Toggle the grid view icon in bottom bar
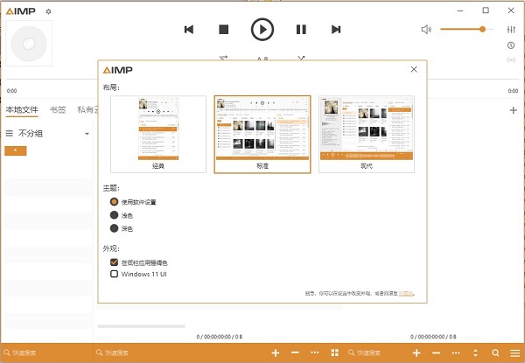Image resolution: width=525 pixels, height=363 pixels. click(x=334, y=353)
